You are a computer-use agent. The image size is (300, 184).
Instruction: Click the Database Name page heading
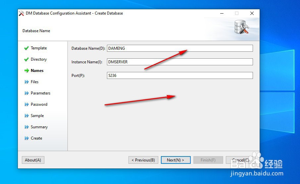pyautogui.click(x=36, y=31)
